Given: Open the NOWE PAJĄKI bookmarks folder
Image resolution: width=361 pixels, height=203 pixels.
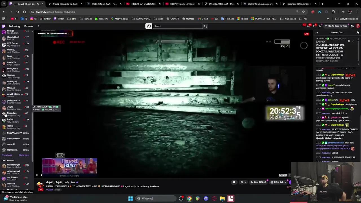Looking at the screenshot, I should pos(141,19).
